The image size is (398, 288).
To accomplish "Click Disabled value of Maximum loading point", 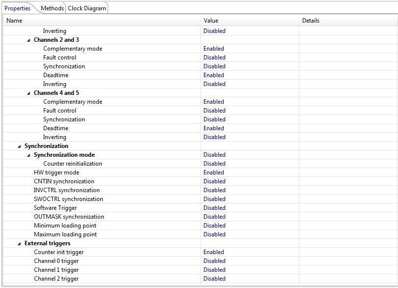I will 215,234.
